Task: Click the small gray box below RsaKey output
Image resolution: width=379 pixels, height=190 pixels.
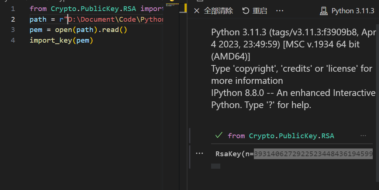Action: pos(216,166)
